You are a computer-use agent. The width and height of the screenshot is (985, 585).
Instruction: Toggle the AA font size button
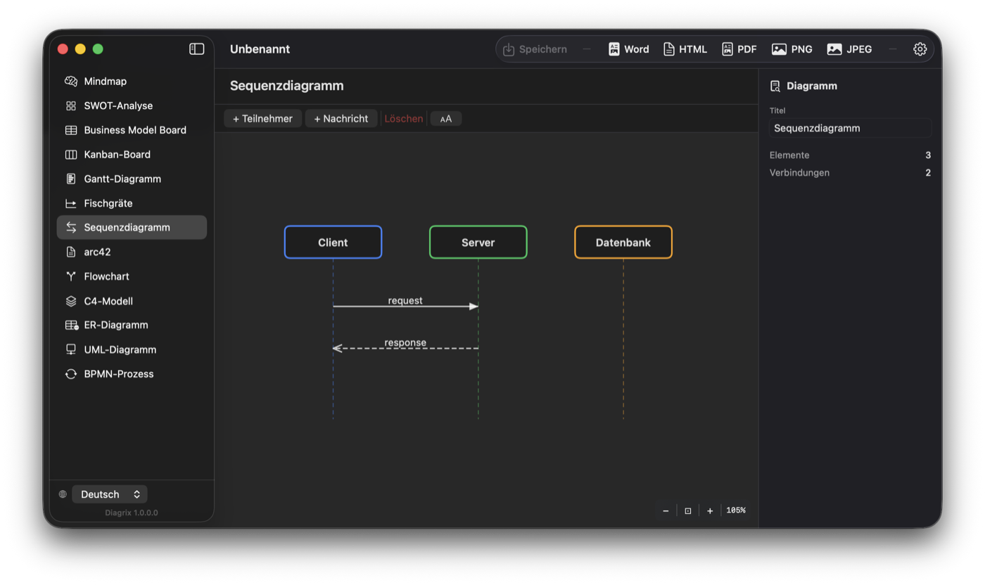click(x=446, y=119)
